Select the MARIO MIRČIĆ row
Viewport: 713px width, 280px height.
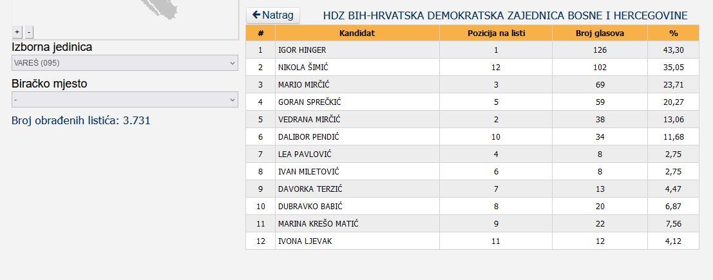tap(473, 84)
